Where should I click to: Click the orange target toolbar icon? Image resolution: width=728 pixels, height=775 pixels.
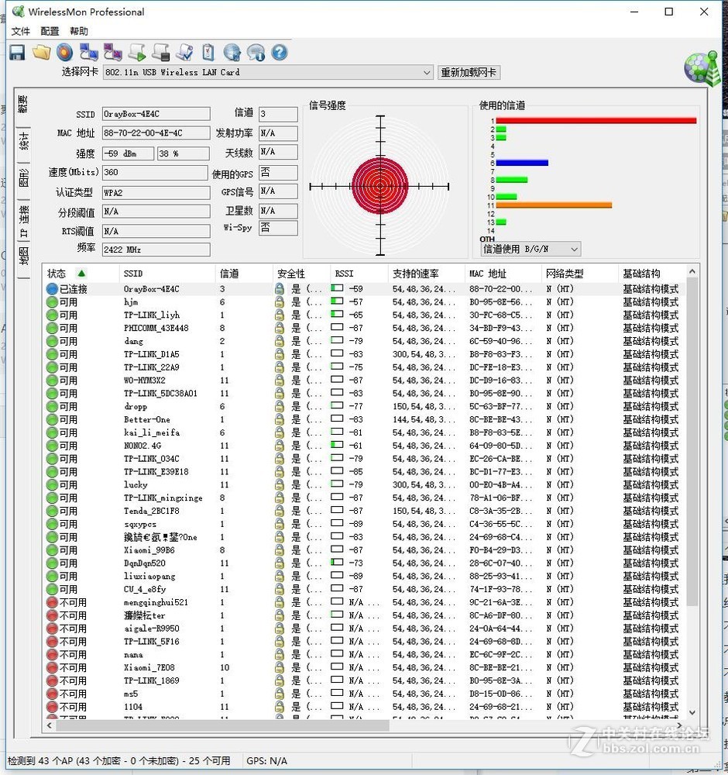(x=64, y=52)
